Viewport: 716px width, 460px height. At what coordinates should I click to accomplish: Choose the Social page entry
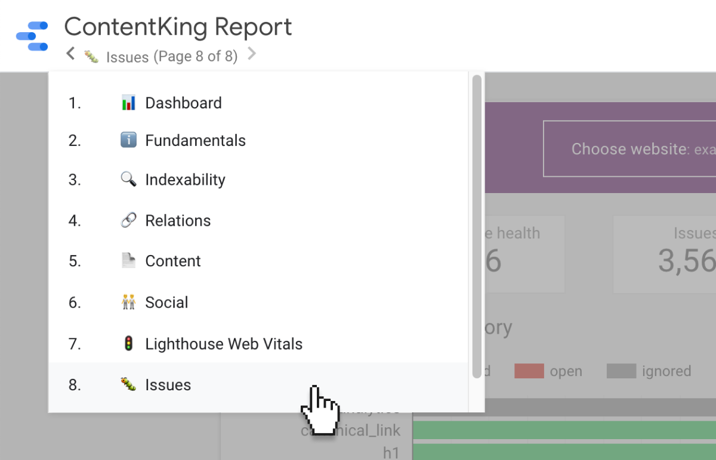pyautogui.click(x=258, y=302)
